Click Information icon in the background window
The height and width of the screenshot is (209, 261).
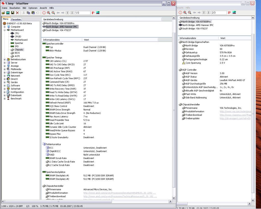tap(180, 13)
